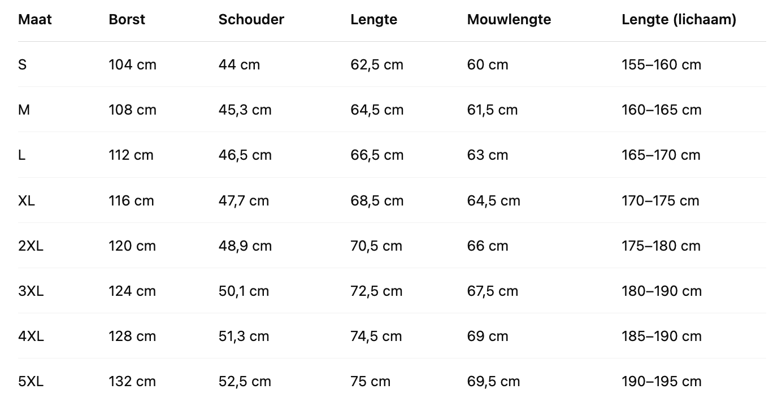773x411 pixels.
Task: Click the 155–160 cm body height cell
Action: pos(661,64)
